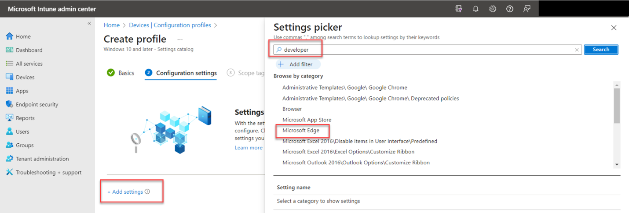629x213 pixels.
Task: Switch to the Basics step tab
Action: pos(121,73)
